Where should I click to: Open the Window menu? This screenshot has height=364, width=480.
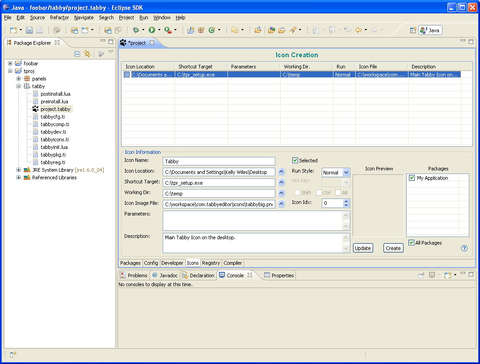(162, 17)
